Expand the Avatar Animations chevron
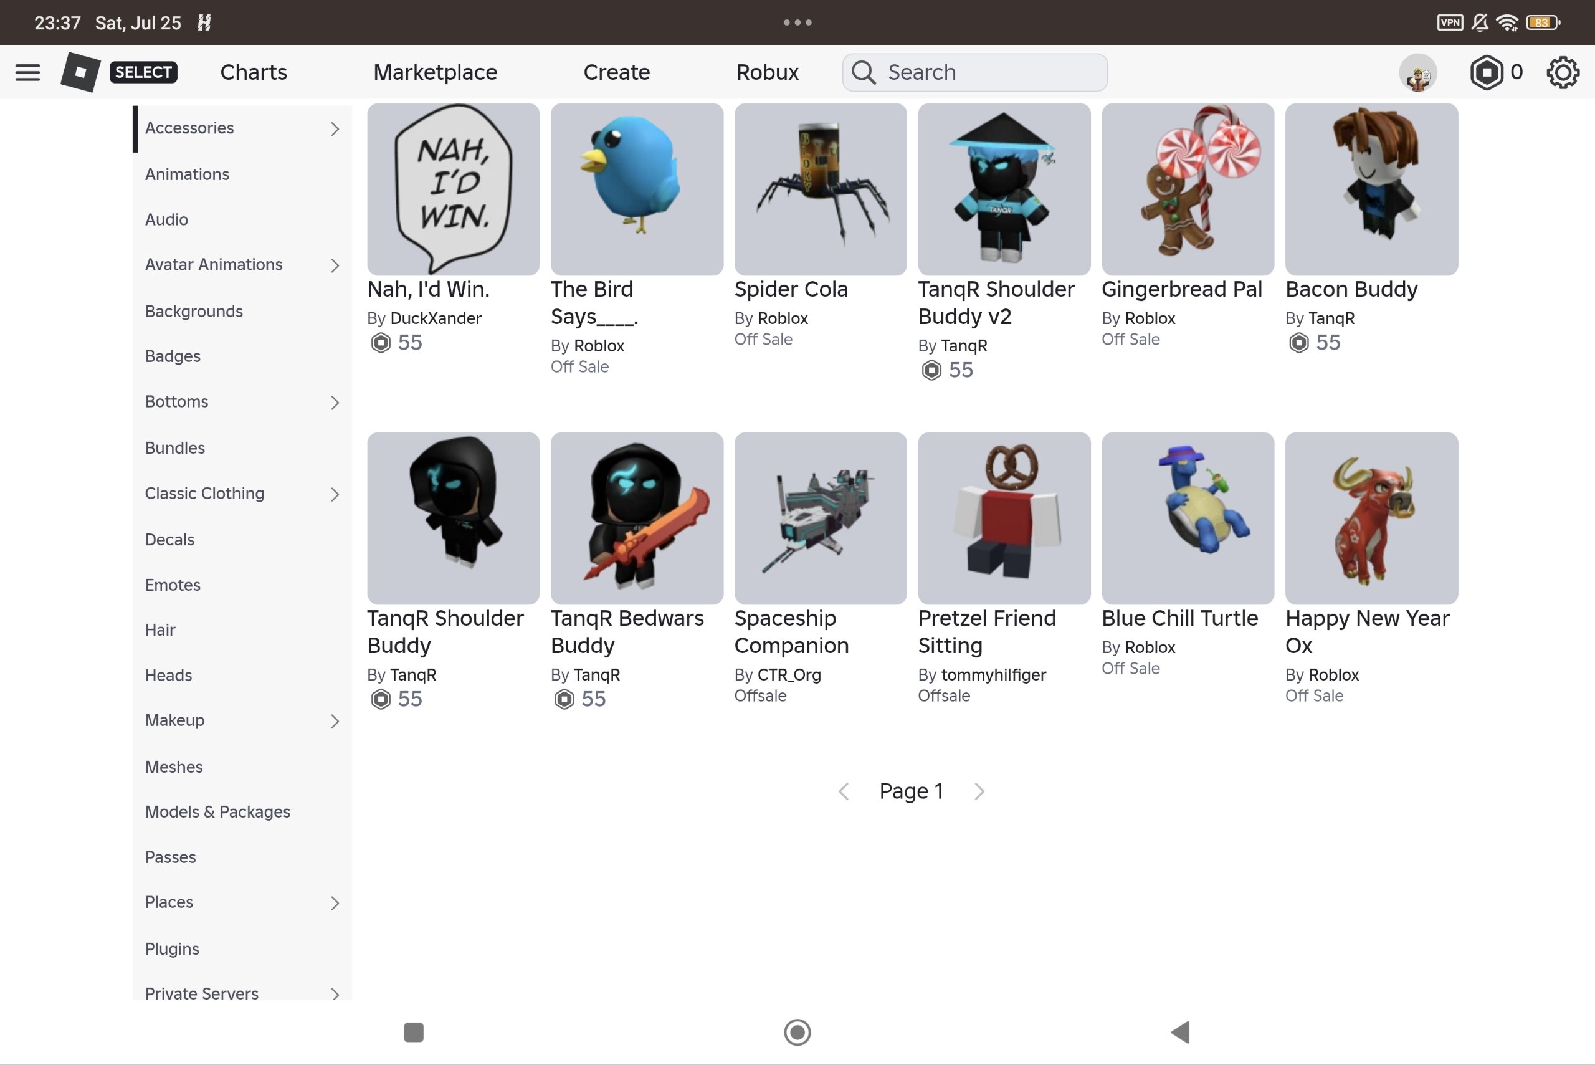 coord(335,265)
